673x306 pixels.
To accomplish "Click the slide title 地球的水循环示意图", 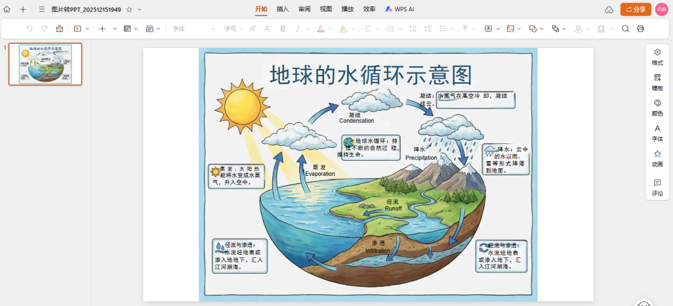I will pyautogui.click(x=371, y=75).
